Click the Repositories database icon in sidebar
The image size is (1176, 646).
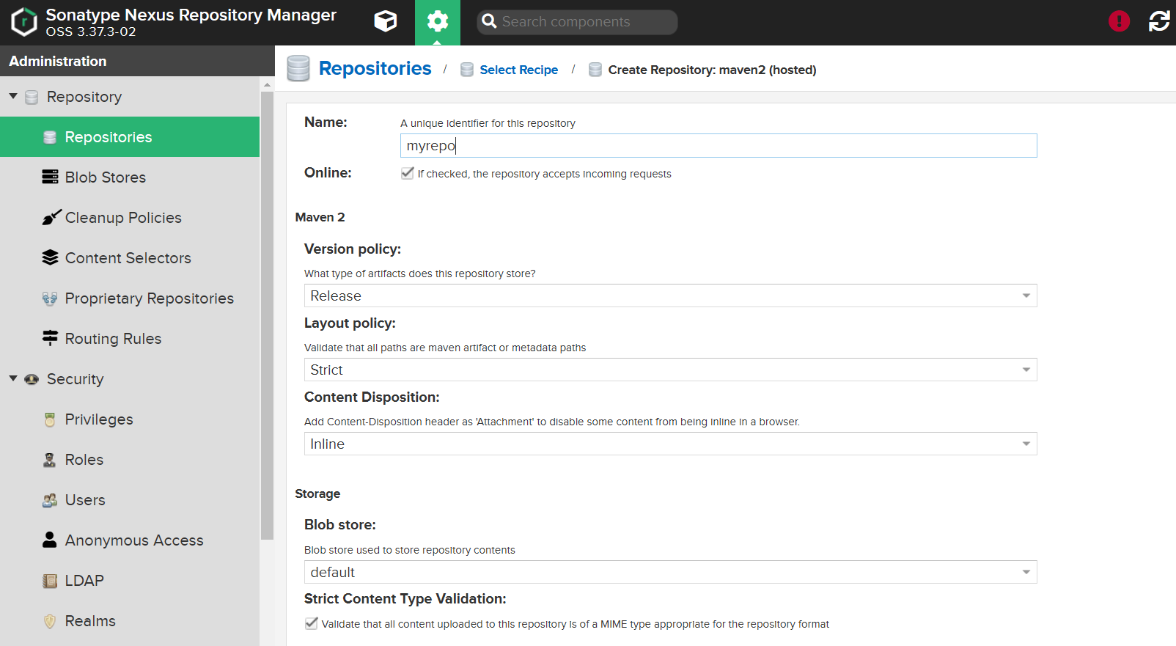50,137
